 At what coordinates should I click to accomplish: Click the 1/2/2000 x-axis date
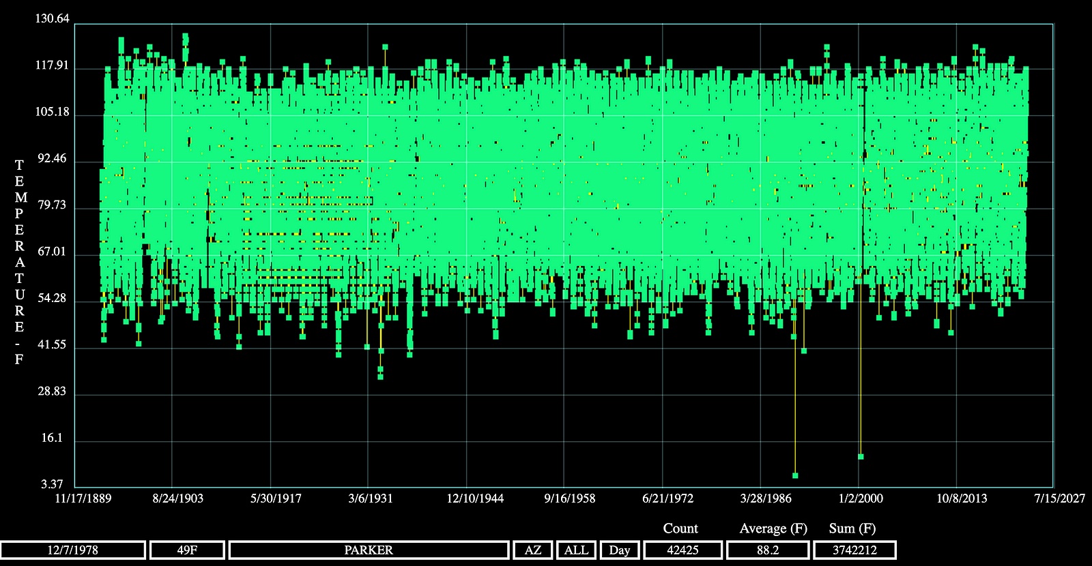[861, 498]
